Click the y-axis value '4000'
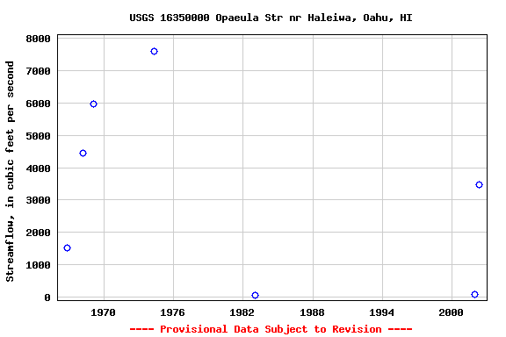This screenshot has height=337, width=506. [x=38, y=168]
